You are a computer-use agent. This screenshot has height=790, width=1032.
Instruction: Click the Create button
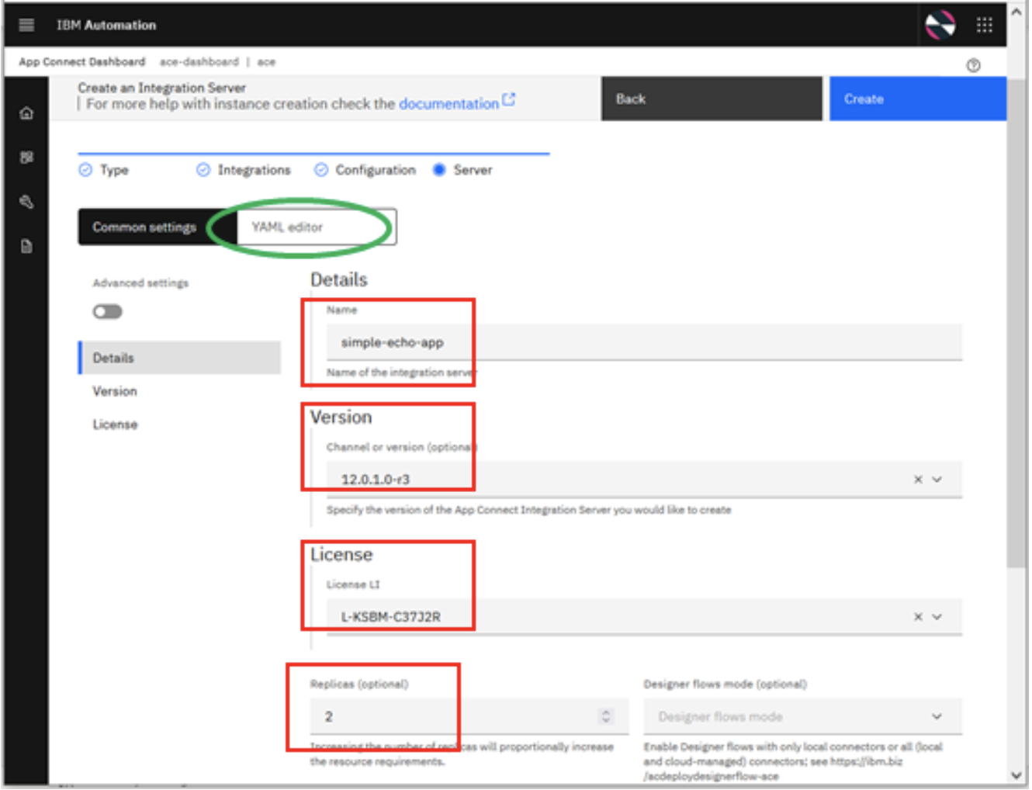[918, 99]
